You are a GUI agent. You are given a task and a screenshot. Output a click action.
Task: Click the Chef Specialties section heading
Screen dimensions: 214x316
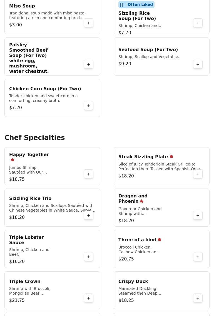pos(35,137)
